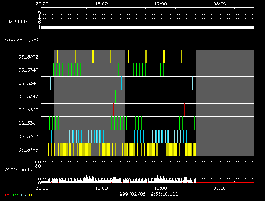Select the OS_3342 row label

[x=28, y=96]
